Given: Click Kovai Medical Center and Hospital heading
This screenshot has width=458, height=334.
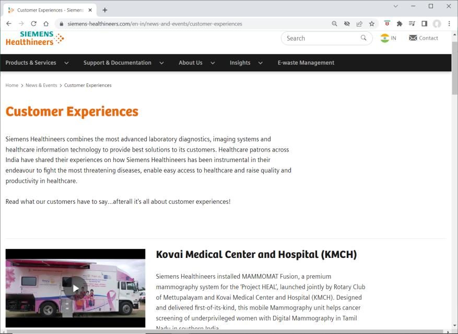Looking at the screenshot, I should point(256,254).
